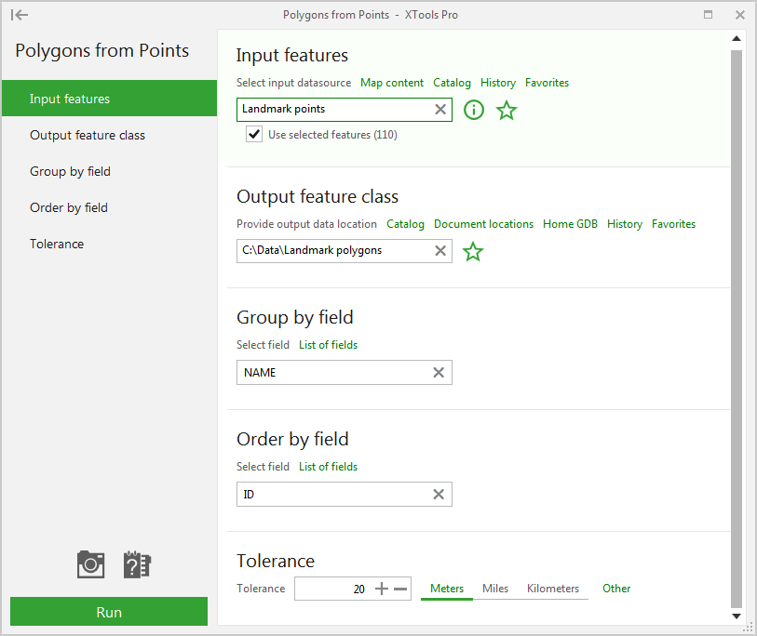The width and height of the screenshot is (757, 636).
Task: Clear the Landmark points input field
Action: pos(440,110)
